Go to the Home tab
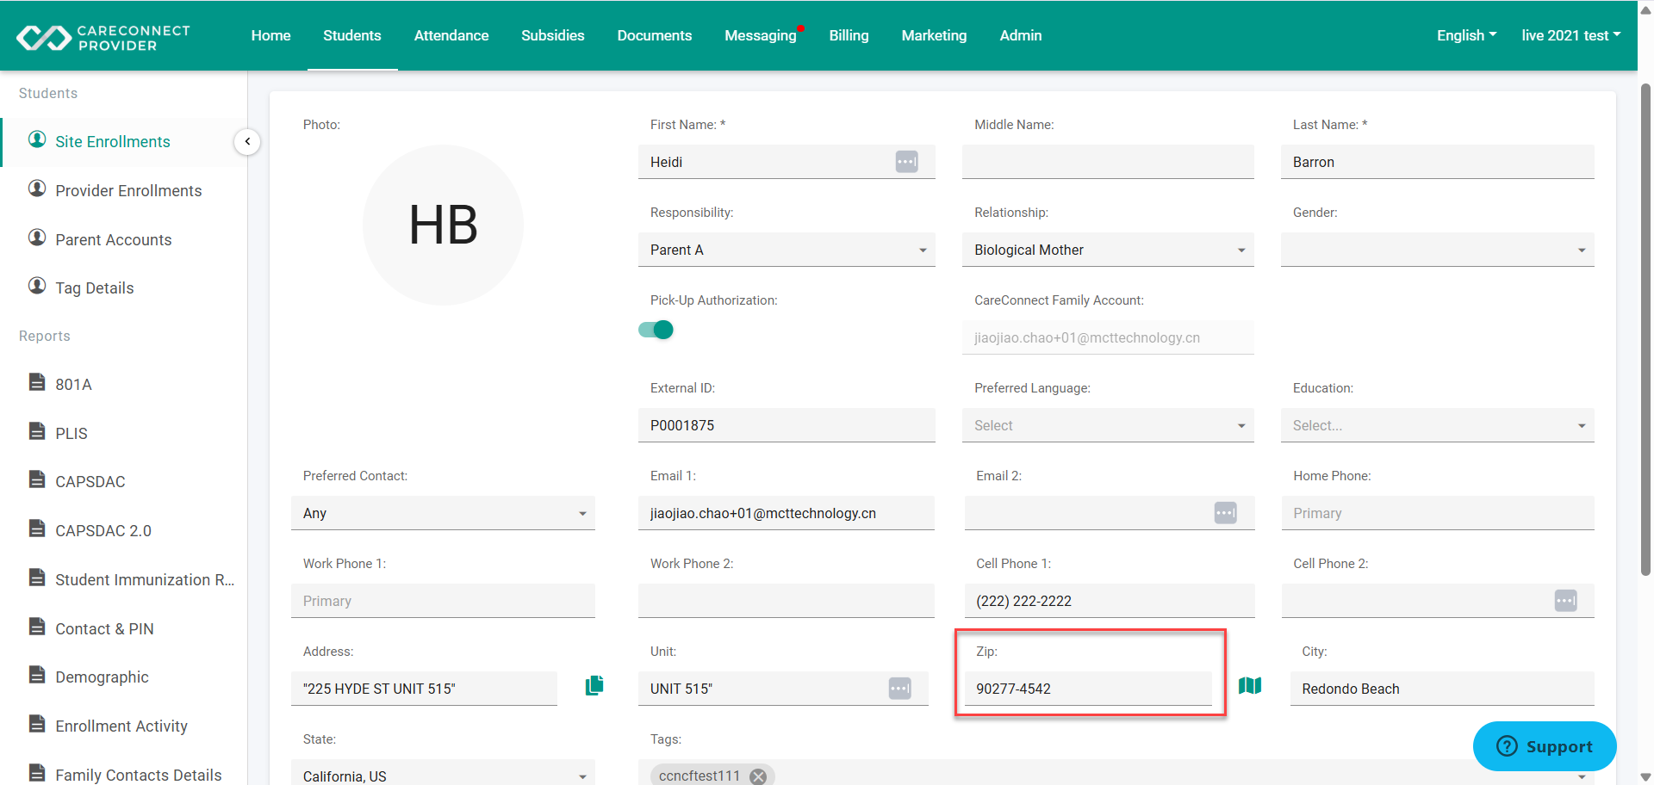Screen dimensions: 1654x785 click(x=270, y=35)
